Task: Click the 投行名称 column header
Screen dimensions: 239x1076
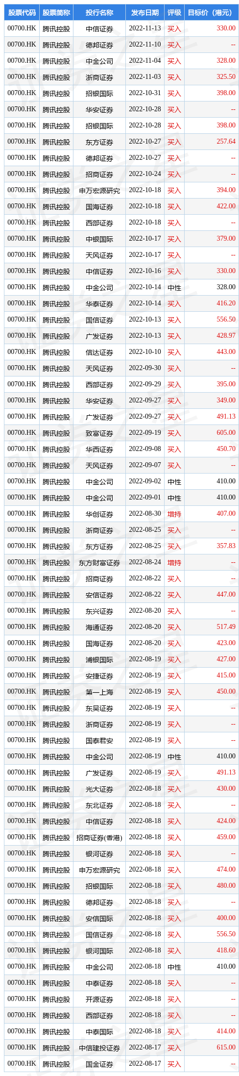Action: [99, 13]
